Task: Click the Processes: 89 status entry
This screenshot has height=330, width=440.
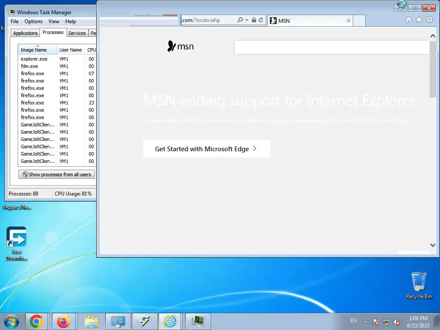Action: pos(23,194)
